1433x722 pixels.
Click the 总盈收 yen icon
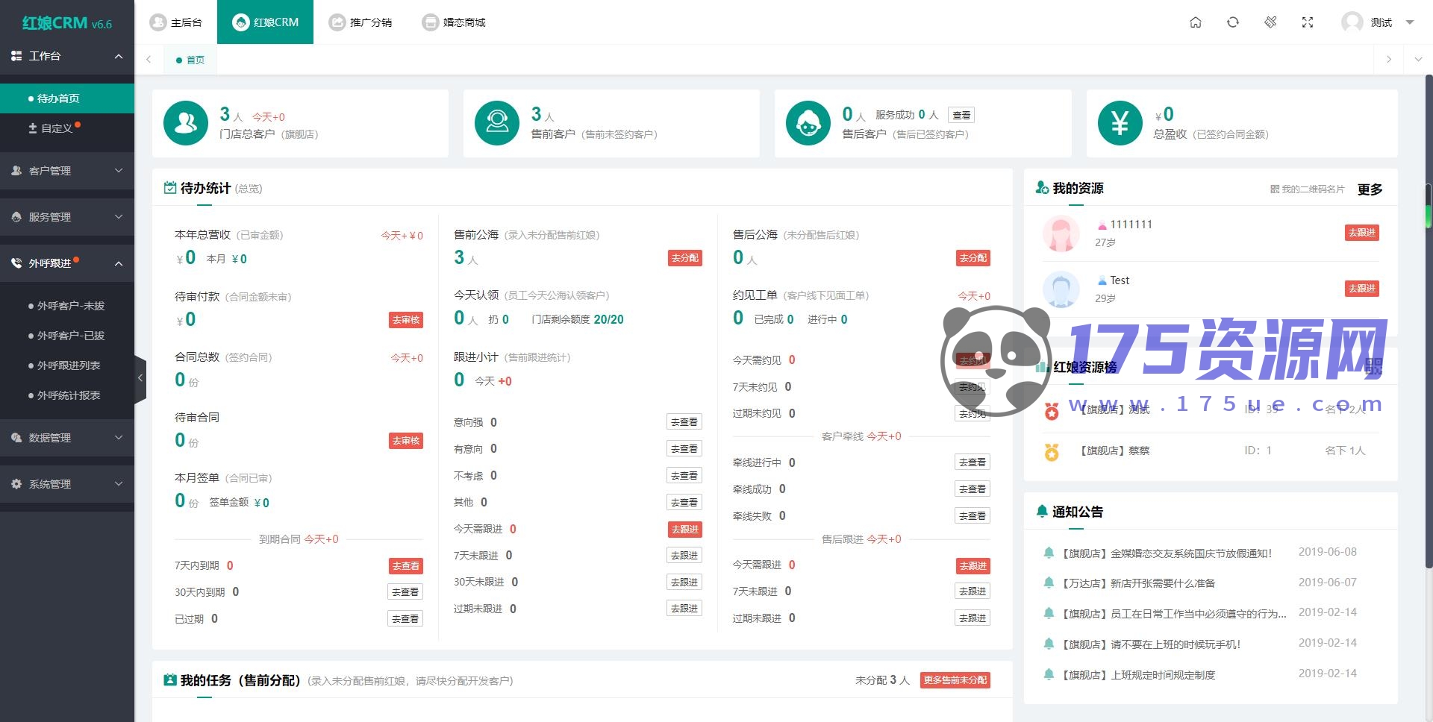click(1120, 123)
